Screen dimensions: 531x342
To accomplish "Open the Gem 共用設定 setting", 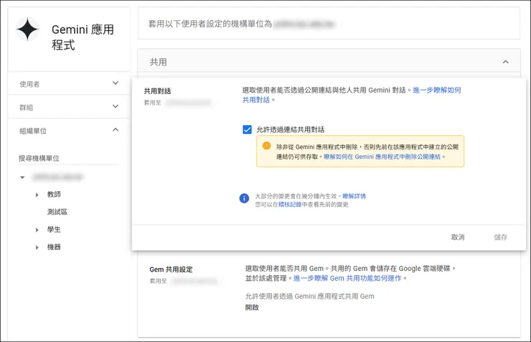I will point(171,269).
